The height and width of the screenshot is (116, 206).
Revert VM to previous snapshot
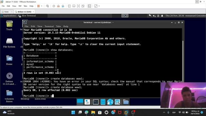[x=58, y=6]
